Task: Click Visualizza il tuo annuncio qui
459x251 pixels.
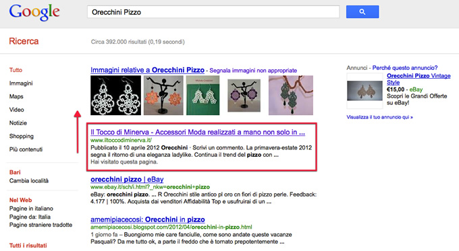Action: (379, 117)
